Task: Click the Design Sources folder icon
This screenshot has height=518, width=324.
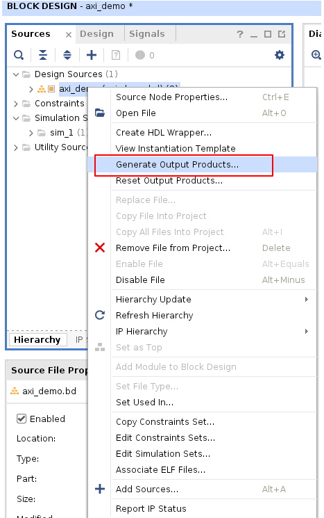Action: point(26,74)
